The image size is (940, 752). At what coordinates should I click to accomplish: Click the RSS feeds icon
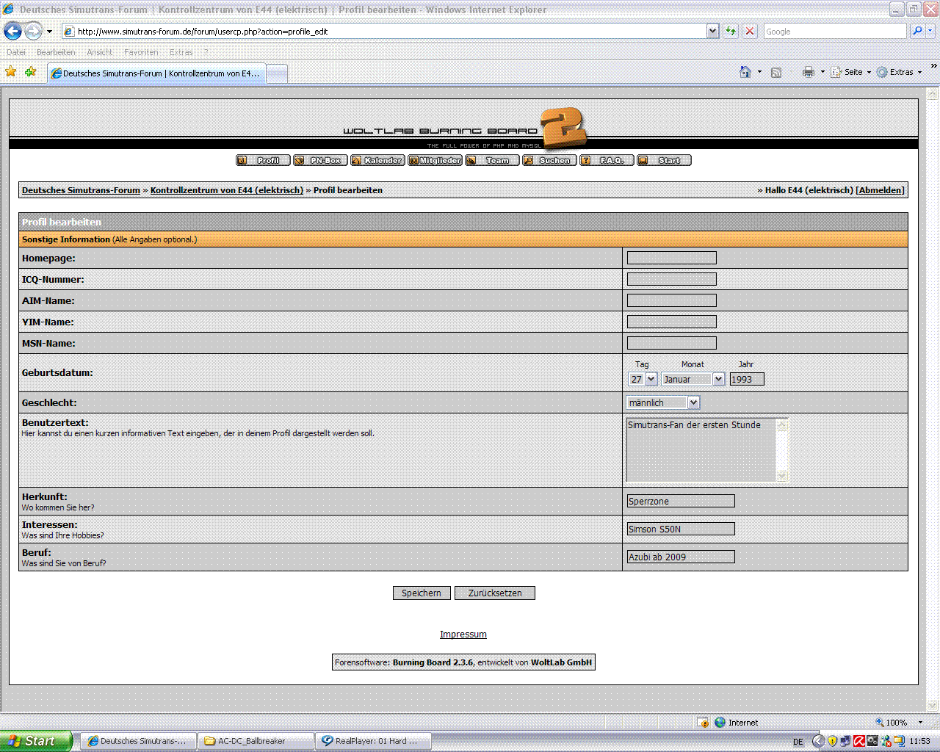click(x=776, y=72)
